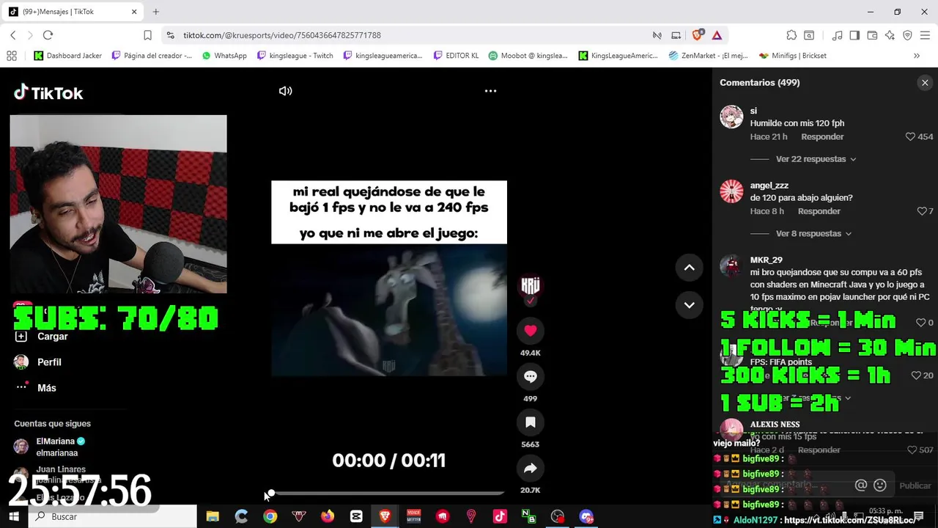Toggle the browser sidebar panel
Screen dimensions: 938x528
pyautogui.click(x=854, y=35)
